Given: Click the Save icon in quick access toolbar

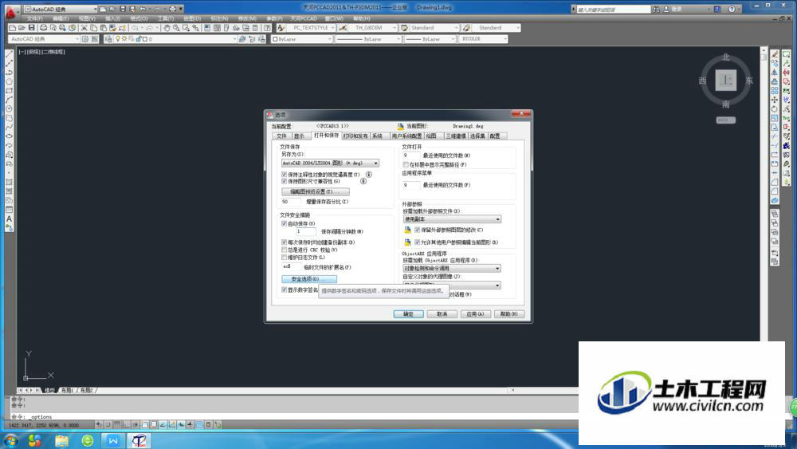Looking at the screenshot, I should (123, 9).
